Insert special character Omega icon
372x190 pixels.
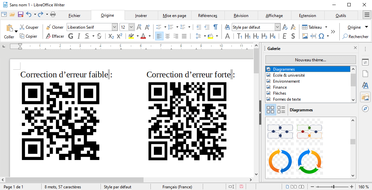click(x=321, y=36)
